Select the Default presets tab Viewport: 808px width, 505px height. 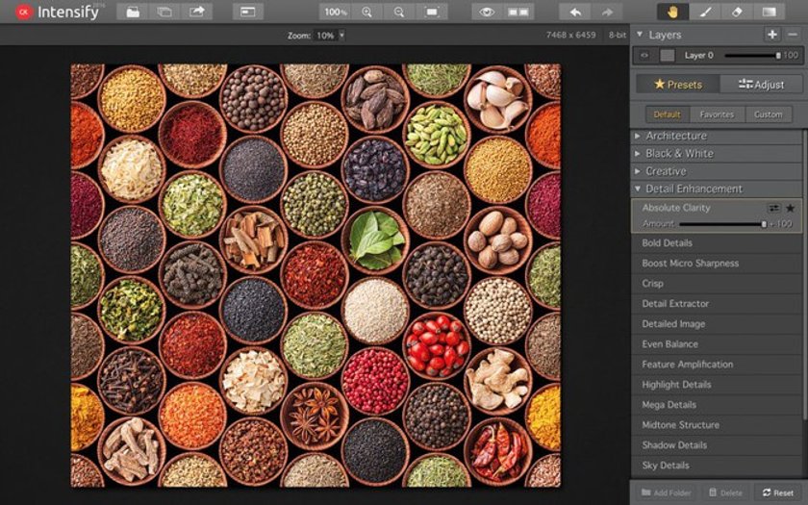pyautogui.click(x=667, y=114)
